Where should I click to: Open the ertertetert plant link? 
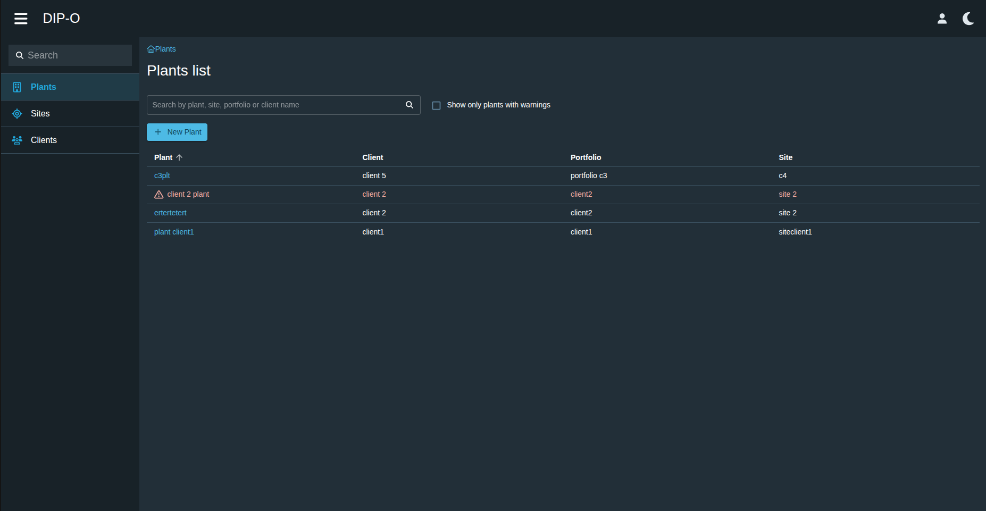click(170, 213)
